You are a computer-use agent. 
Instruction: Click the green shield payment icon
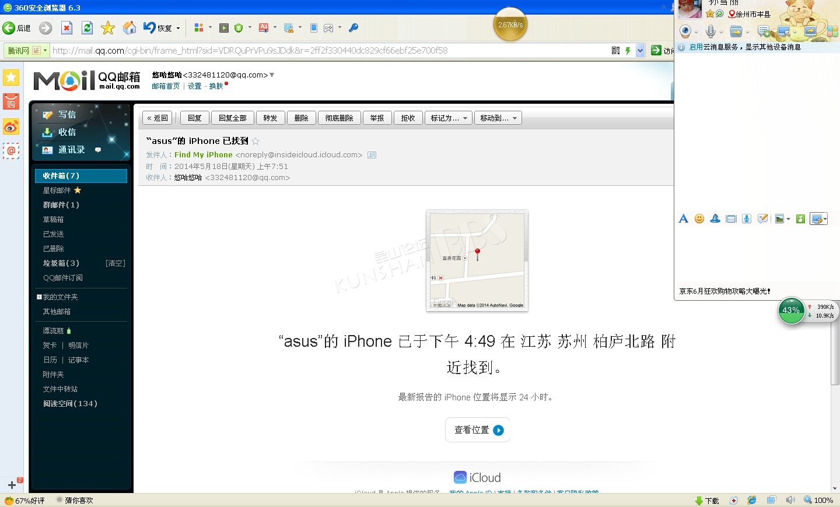(239, 28)
